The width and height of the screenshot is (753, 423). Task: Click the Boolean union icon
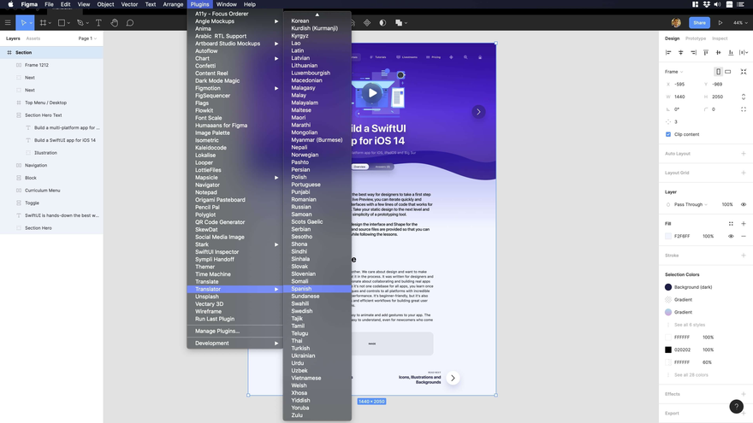click(398, 22)
